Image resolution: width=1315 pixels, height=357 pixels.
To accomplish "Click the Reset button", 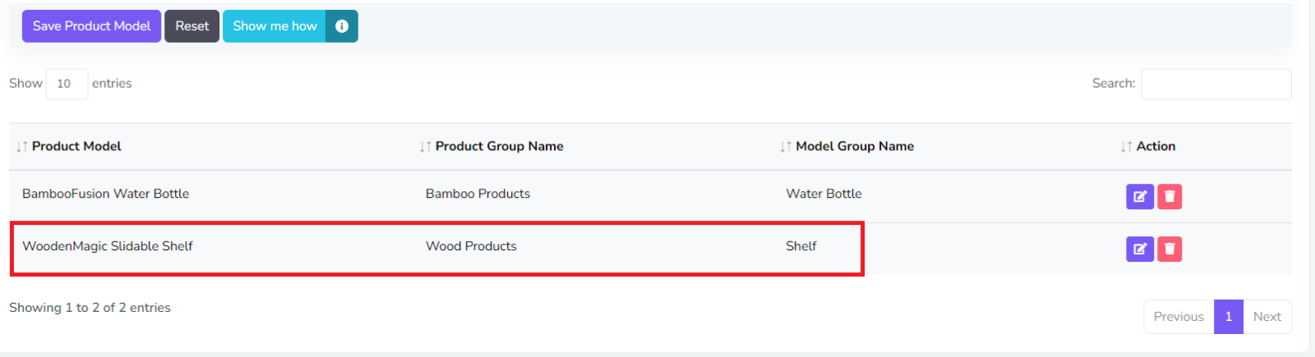I will point(191,26).
